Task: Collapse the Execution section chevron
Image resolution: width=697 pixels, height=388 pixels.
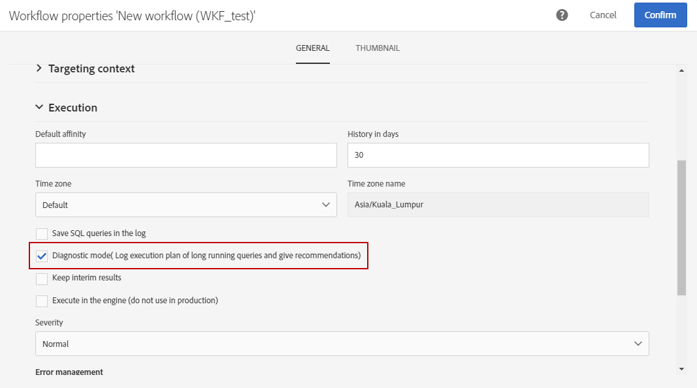Action: tap(39, 108)
